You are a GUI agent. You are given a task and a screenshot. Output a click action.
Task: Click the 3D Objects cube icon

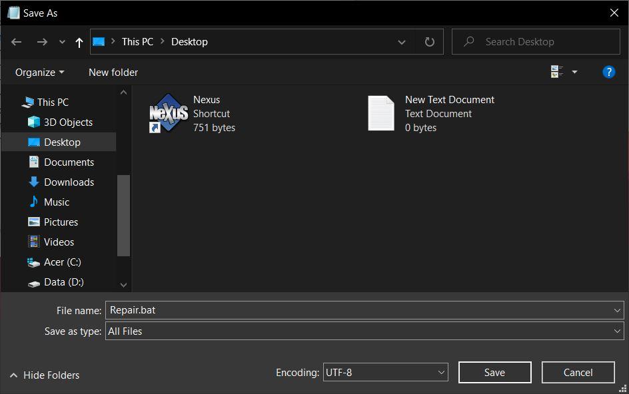coord(34,122)
